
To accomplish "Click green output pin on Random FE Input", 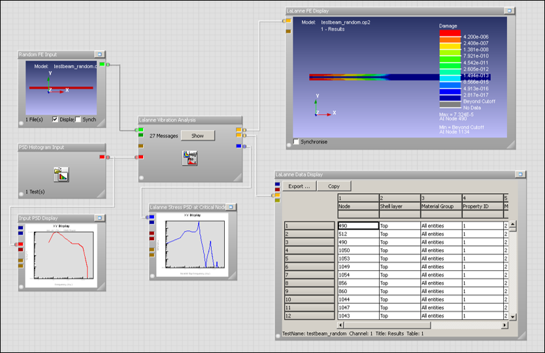I will (102, 64).
